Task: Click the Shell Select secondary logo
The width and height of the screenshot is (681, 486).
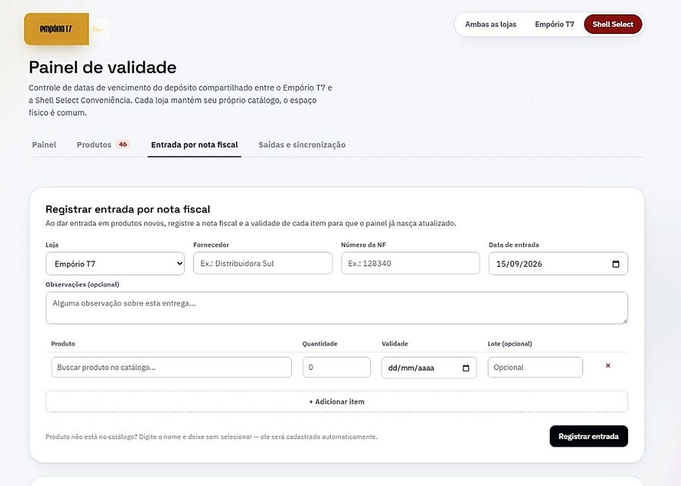Action: [x=99, y=29]
